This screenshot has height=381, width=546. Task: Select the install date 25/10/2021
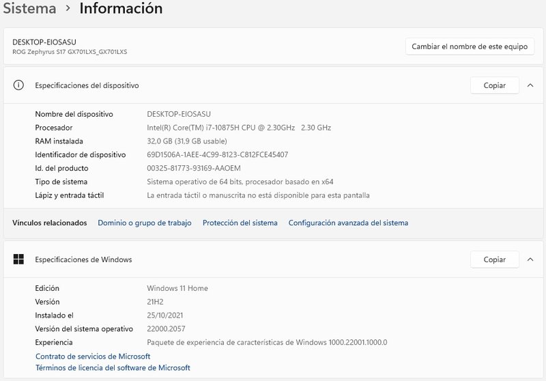[164, 315]
